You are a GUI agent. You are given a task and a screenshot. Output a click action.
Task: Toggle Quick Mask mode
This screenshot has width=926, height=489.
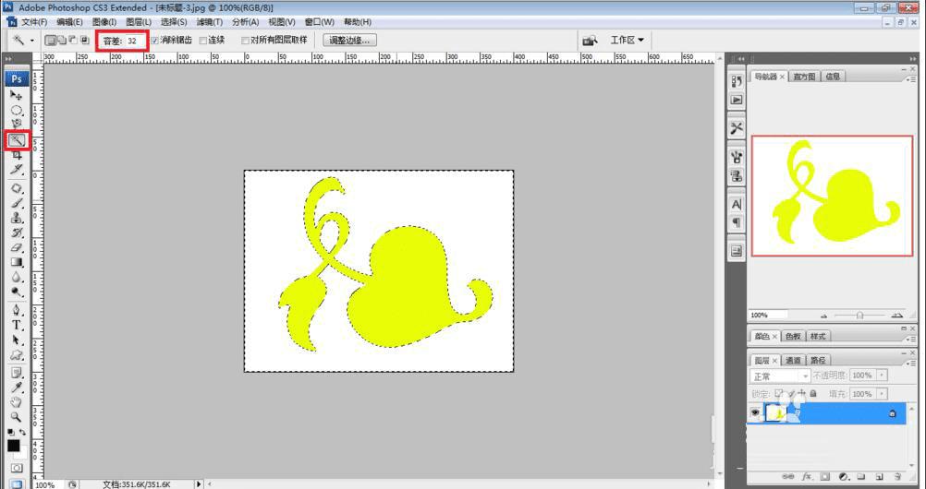pos(16,469)
